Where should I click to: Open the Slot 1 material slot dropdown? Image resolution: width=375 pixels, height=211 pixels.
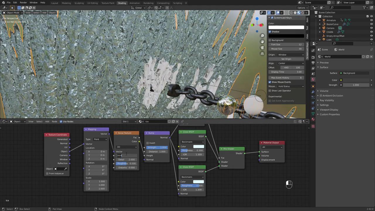tap(129, 121)
